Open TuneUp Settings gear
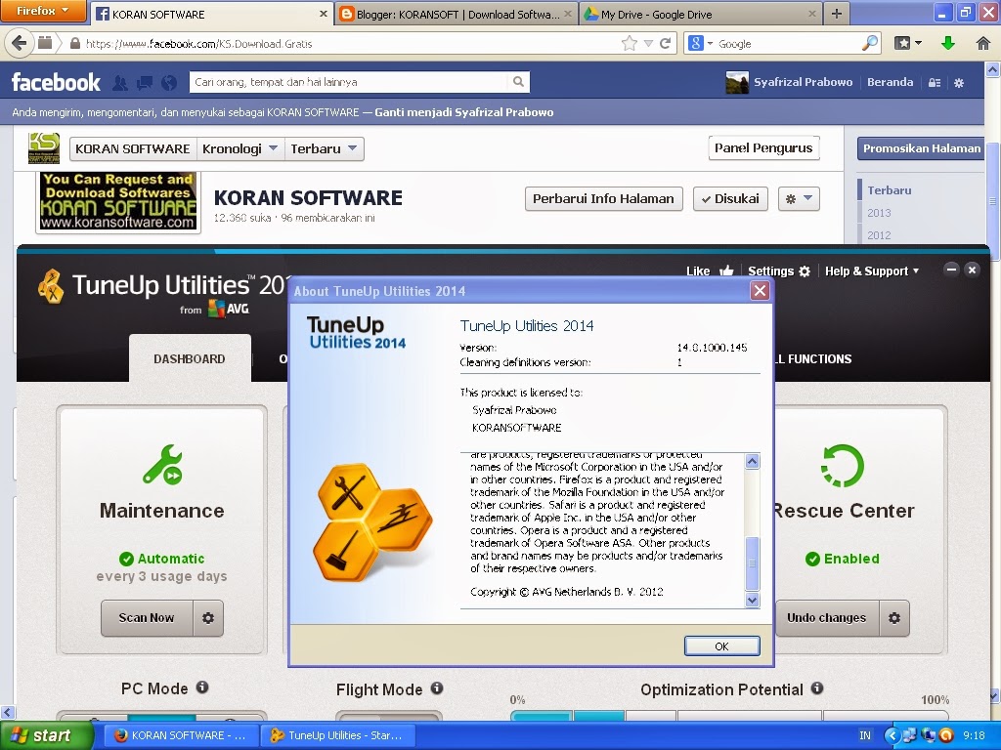Image resolution: width=1001 pixels, height=750 pixels. click(x=805, y=271)
